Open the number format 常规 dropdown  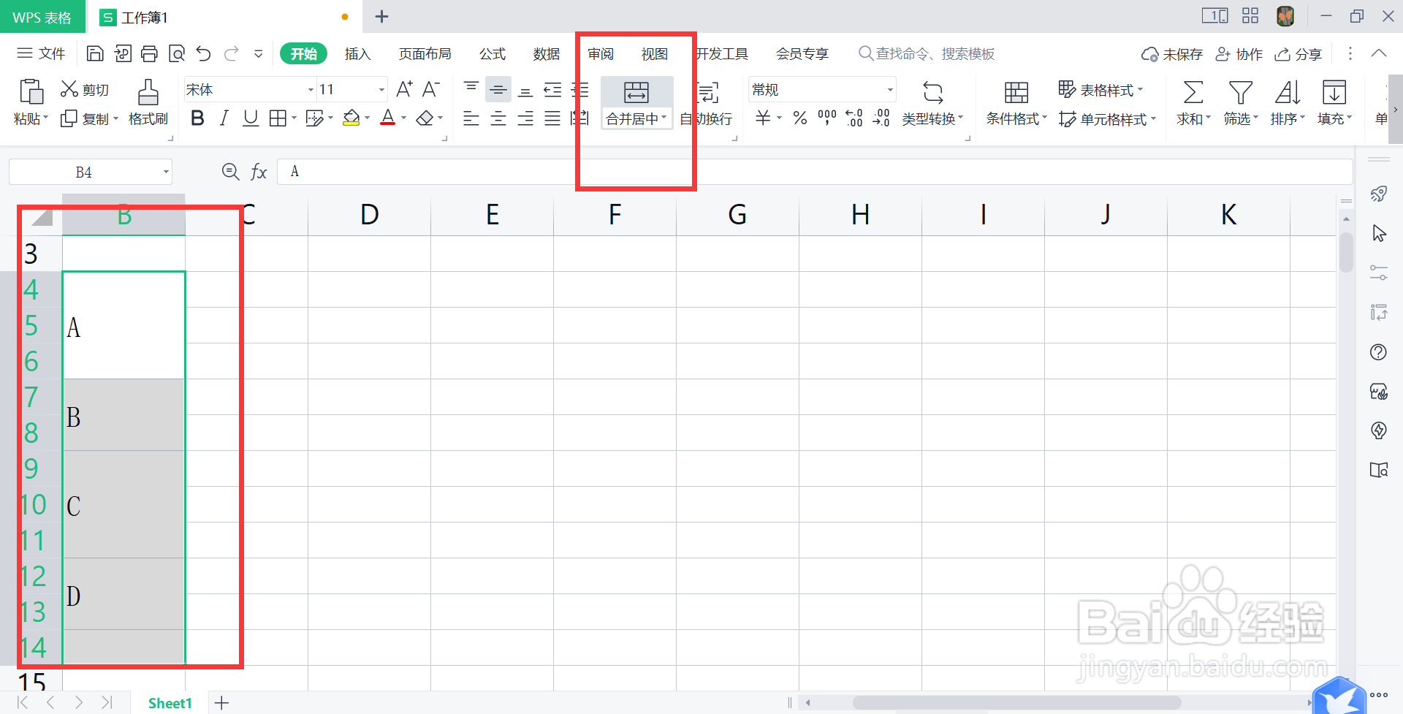point(890,90)
